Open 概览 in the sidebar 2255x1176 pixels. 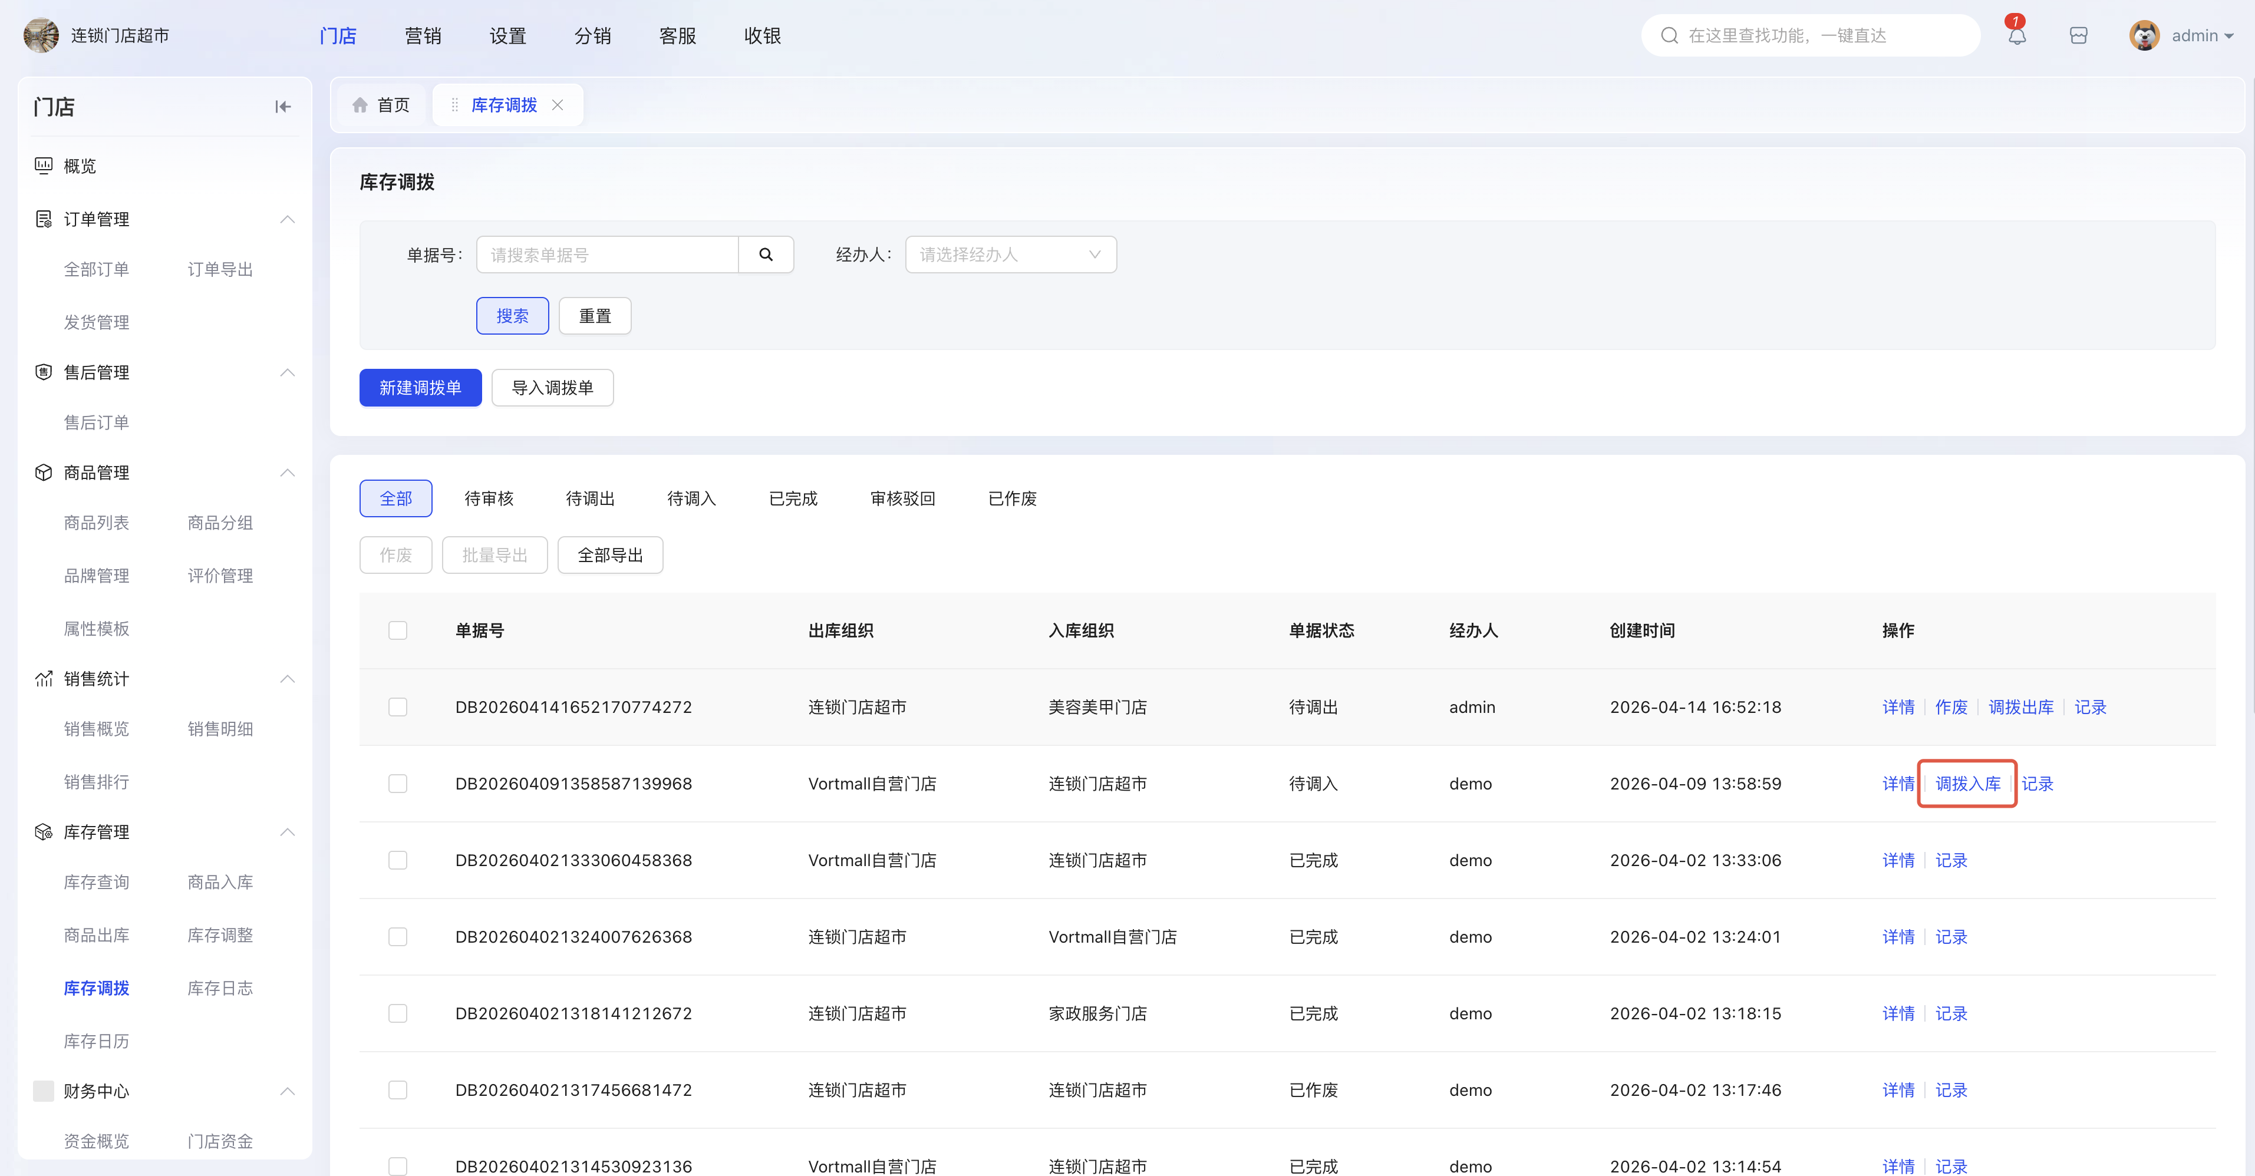(x=80, y=166)
